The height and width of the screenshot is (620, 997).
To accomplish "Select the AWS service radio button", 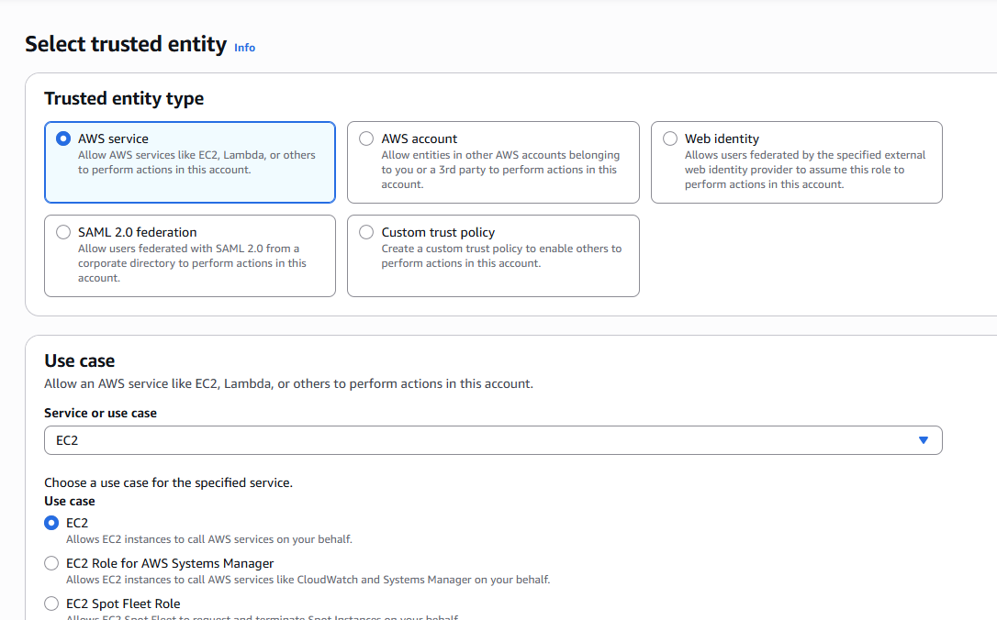I will coord(63,138).
